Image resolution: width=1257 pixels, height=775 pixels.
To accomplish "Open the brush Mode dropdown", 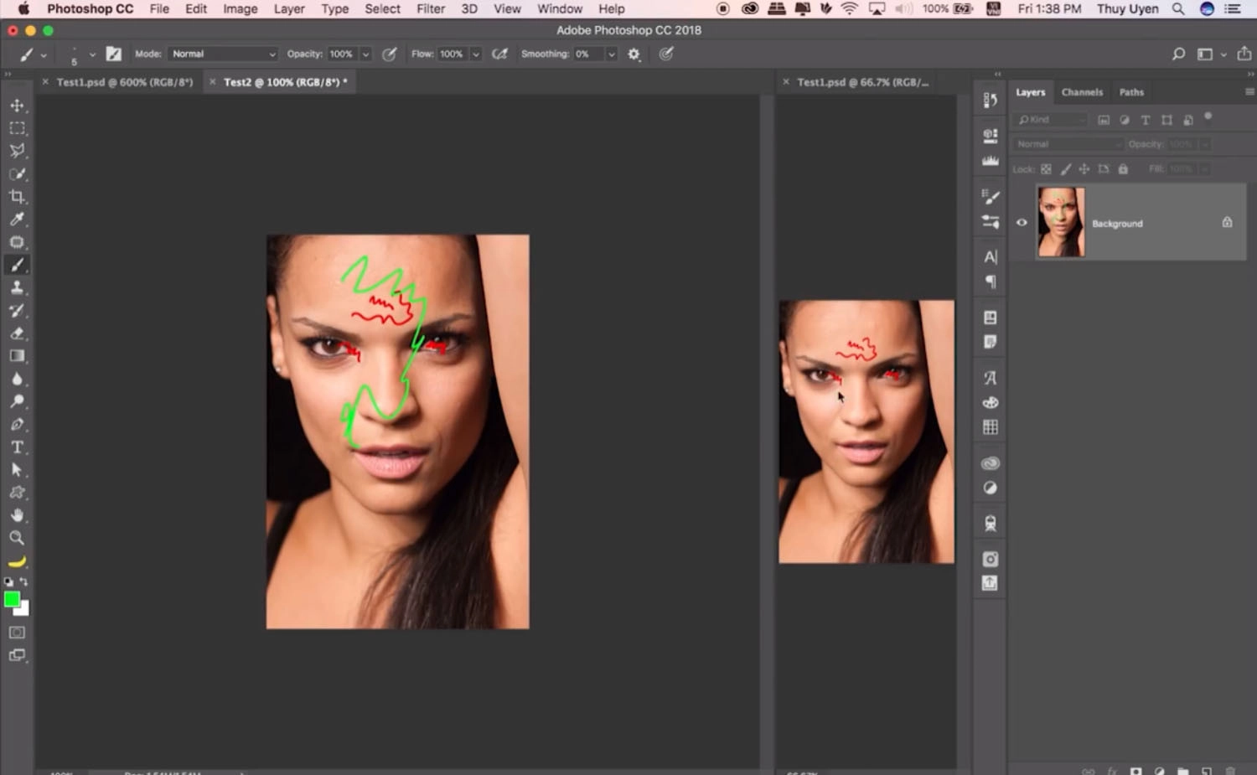I will point(223,54).
